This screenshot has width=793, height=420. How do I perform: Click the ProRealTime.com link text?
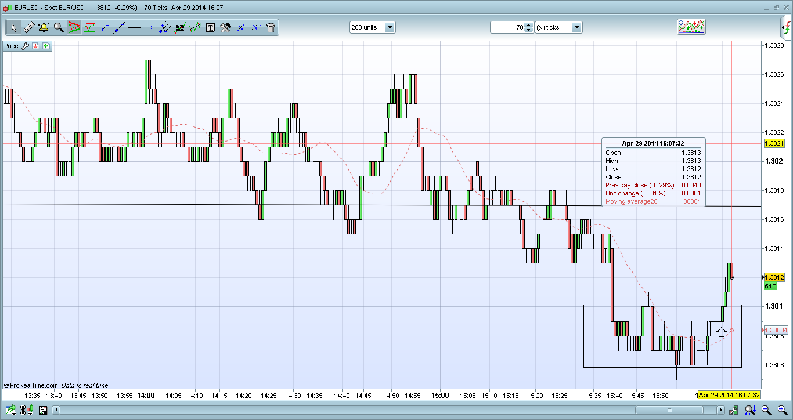click(34, 385)
